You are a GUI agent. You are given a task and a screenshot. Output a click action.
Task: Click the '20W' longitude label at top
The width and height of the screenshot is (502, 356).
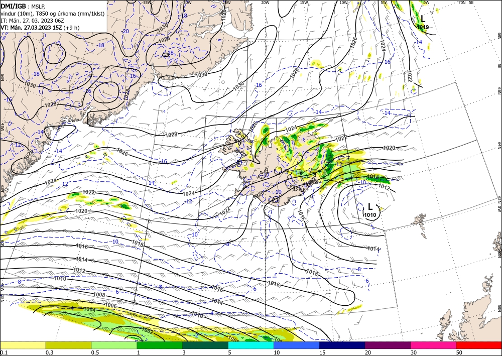(x=265, y=3)
